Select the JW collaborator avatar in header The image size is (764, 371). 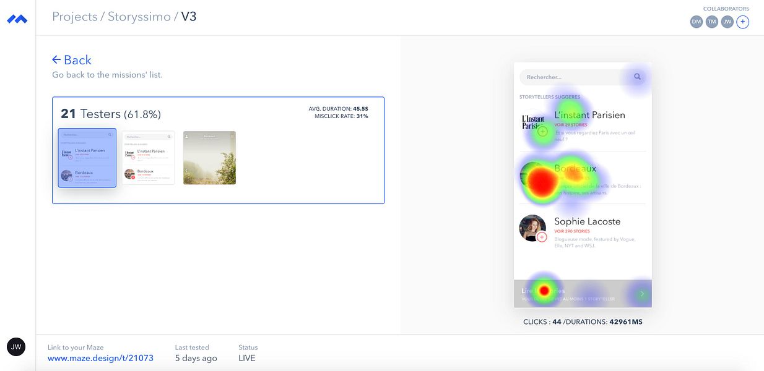[727, 22]
